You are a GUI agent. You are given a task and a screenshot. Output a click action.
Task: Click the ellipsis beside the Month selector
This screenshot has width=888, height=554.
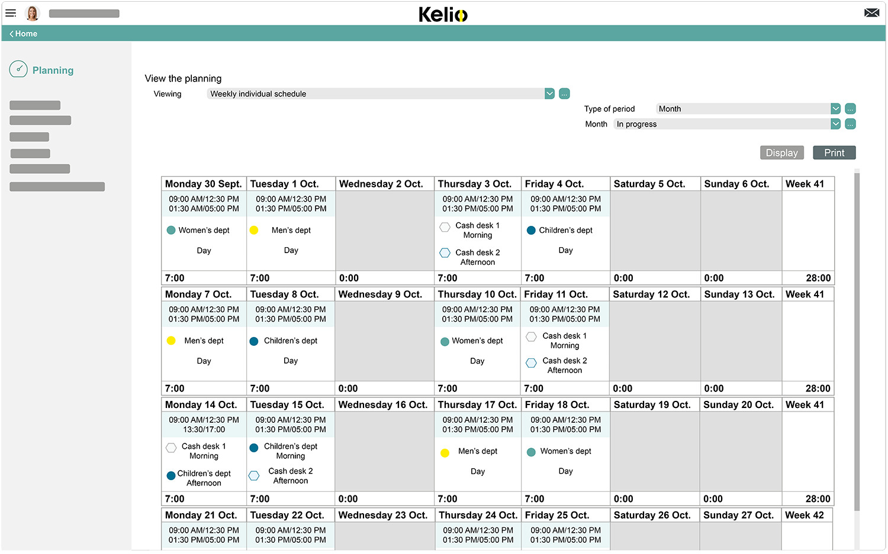tap(850, 124)
